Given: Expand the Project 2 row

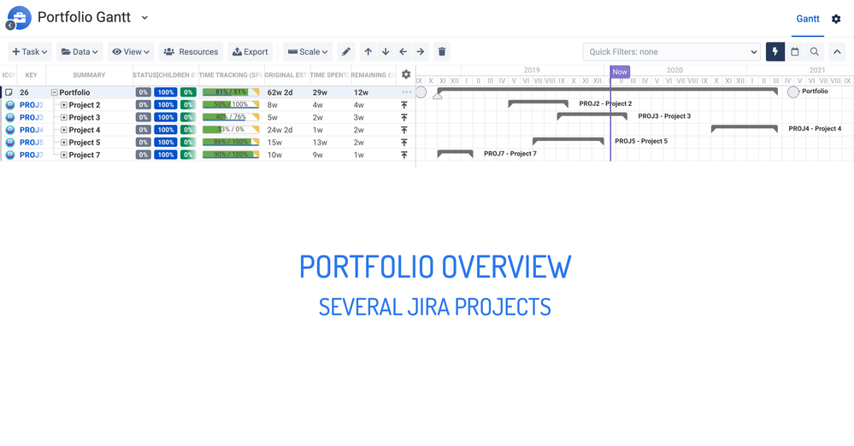Looking at the screenshot, I should [x=64, y=105].
